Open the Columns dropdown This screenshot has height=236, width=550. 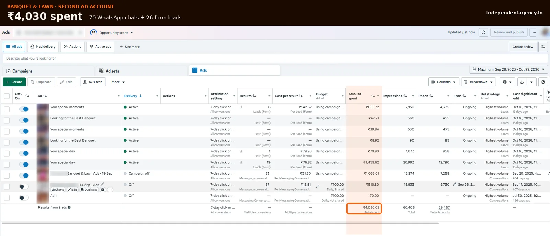[444, 82]
